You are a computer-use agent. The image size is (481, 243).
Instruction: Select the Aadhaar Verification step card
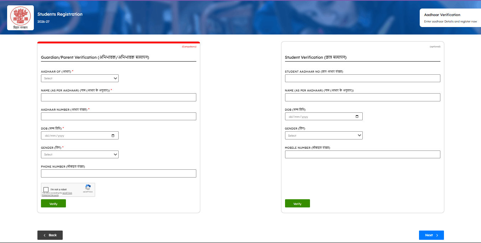coord(450,18)
